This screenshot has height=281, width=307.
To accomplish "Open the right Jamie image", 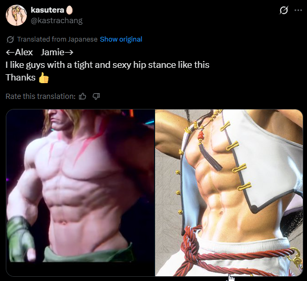I will [x=229, y=193].
